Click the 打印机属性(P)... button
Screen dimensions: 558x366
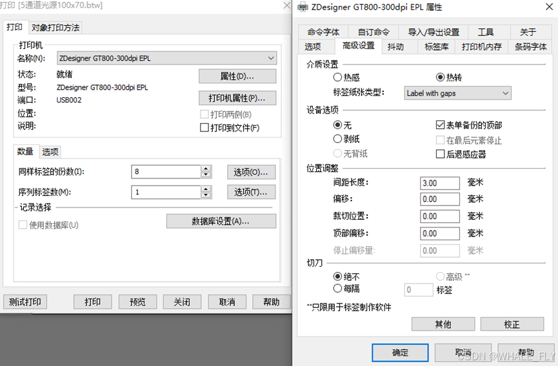(x=237, y=98)
